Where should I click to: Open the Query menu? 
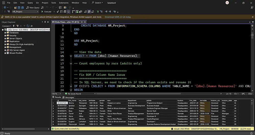coord(30,3)
